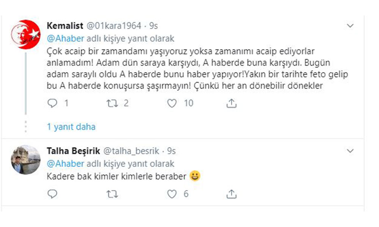Share Kemalist's tweet
The height and width of the screenshot is (227, 379).
(232, 103)
